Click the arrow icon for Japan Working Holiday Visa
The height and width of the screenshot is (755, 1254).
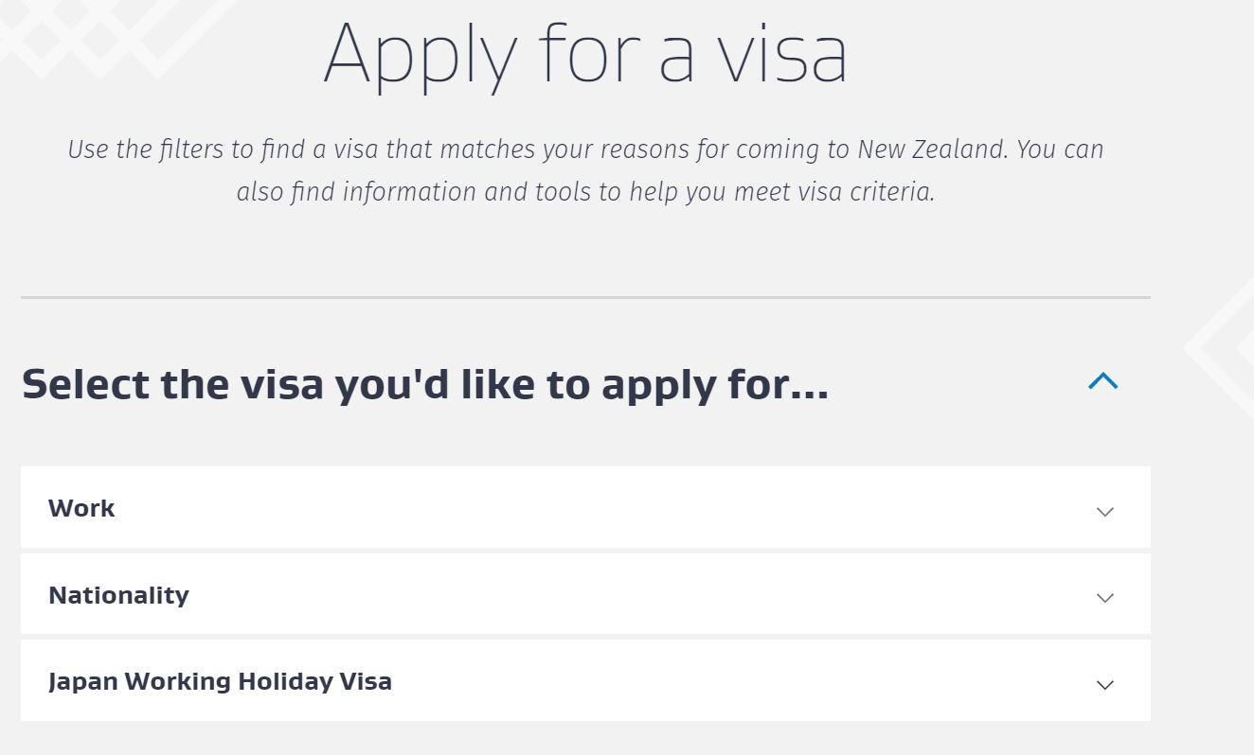point(1104,685)
